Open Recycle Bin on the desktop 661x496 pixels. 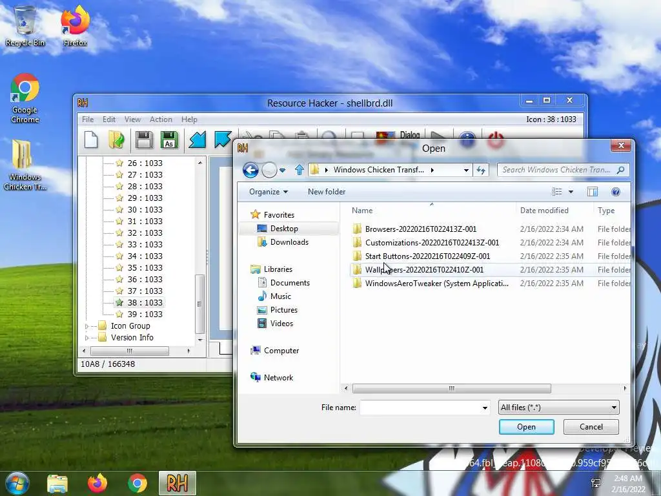click(25, 26)
